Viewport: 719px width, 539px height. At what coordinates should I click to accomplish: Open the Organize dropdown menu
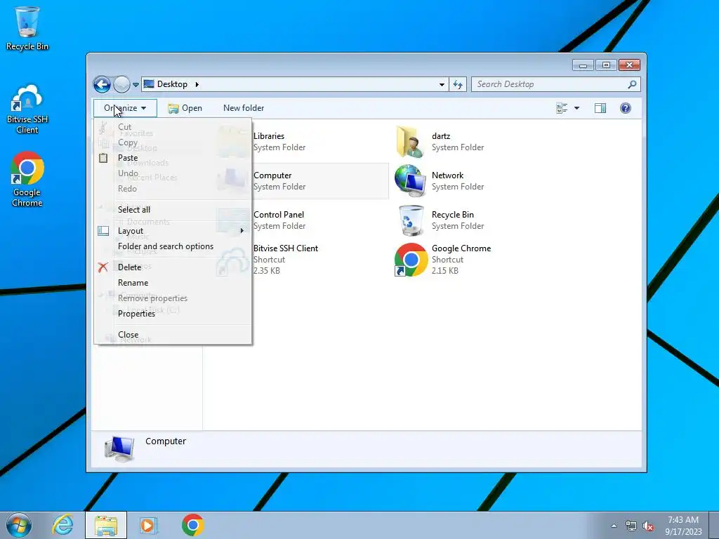pos(125,108)
